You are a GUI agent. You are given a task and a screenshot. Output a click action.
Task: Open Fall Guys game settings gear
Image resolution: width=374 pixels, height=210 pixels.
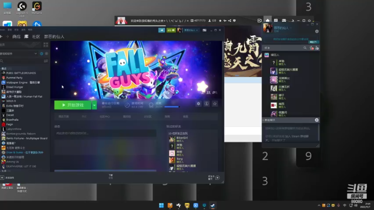[198, 104]
